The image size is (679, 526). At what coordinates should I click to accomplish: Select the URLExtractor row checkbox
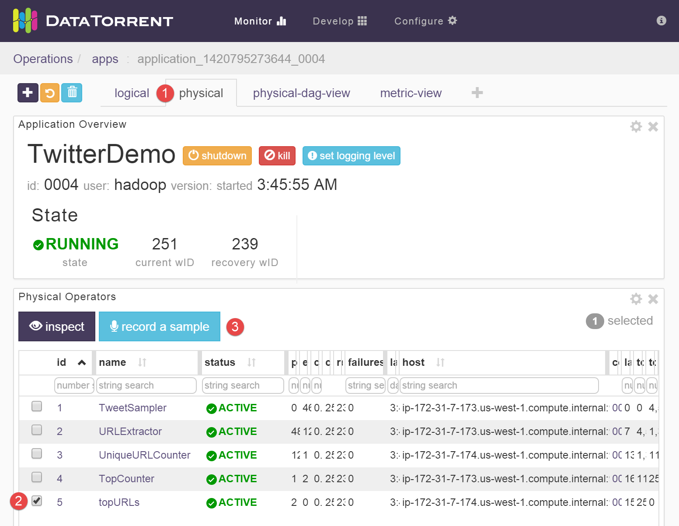click(37, 430)
